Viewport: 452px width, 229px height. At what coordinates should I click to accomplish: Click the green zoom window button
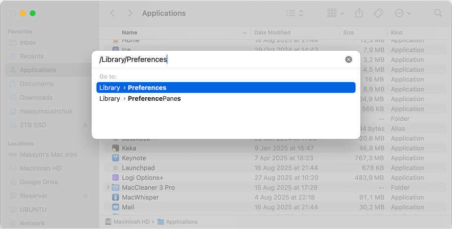[x=32, y=13]
